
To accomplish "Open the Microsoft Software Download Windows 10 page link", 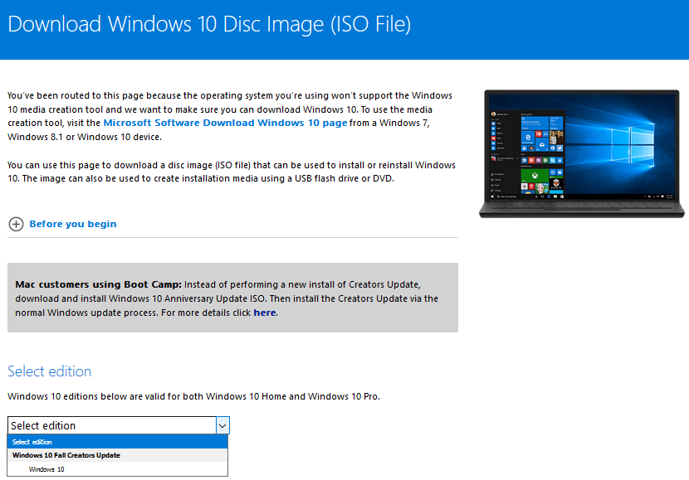I will [225, 123].
